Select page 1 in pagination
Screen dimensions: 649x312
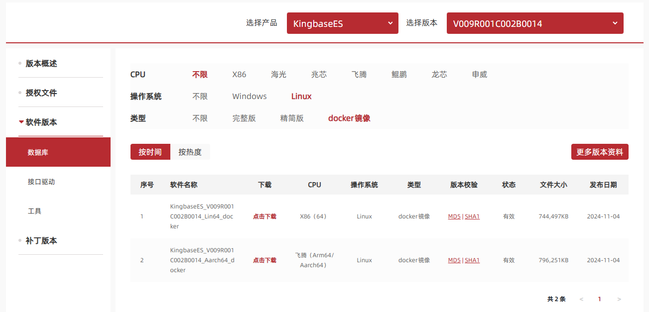[x=600, y=299]
